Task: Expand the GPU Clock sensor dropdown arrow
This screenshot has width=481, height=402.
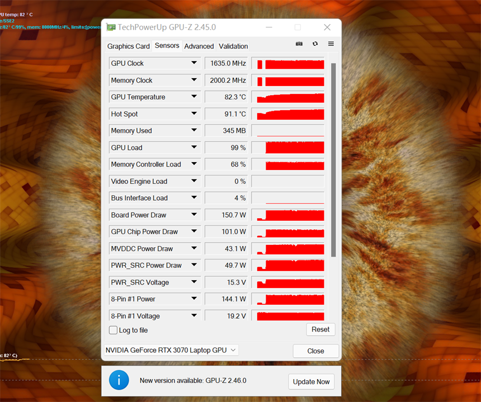Action: pyautogui.click(x=194, y=63)
